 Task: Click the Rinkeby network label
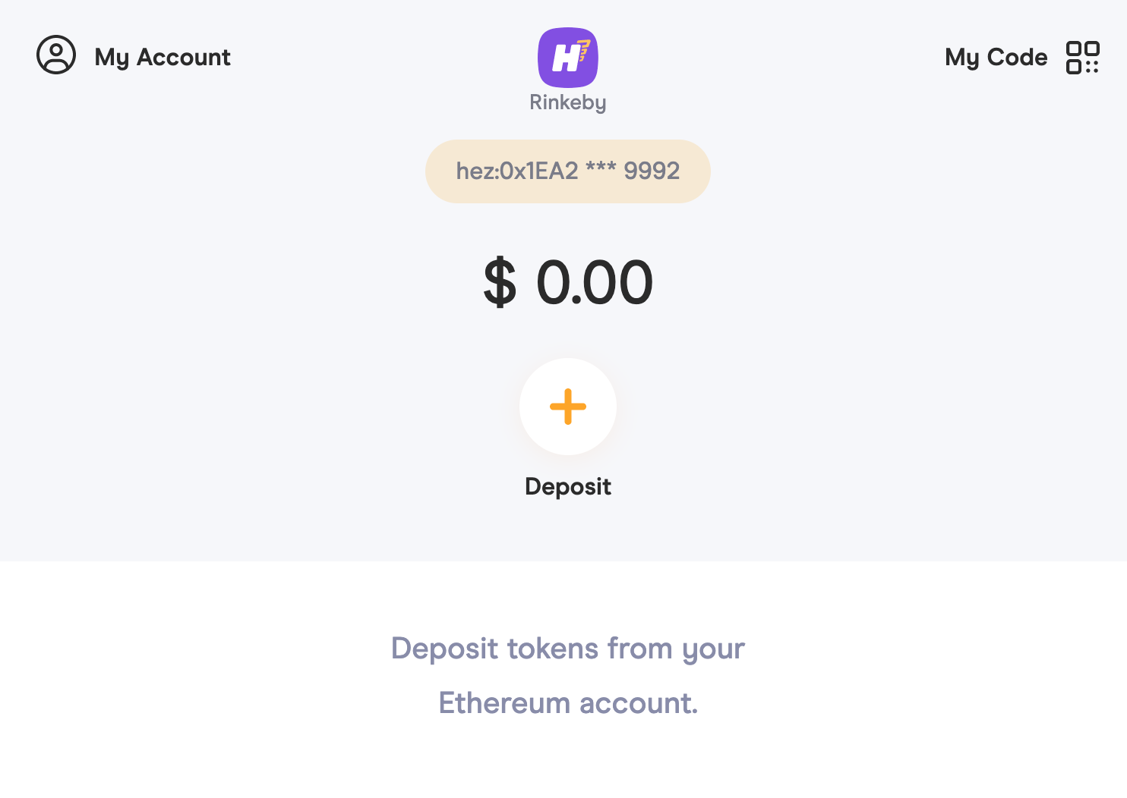click(x=568, y=102)
